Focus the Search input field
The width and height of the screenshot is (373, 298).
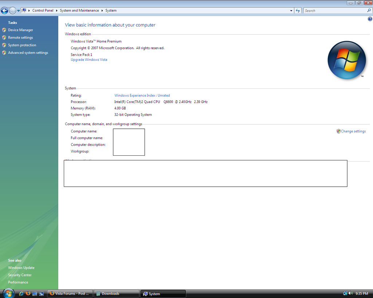click(335, 11)
